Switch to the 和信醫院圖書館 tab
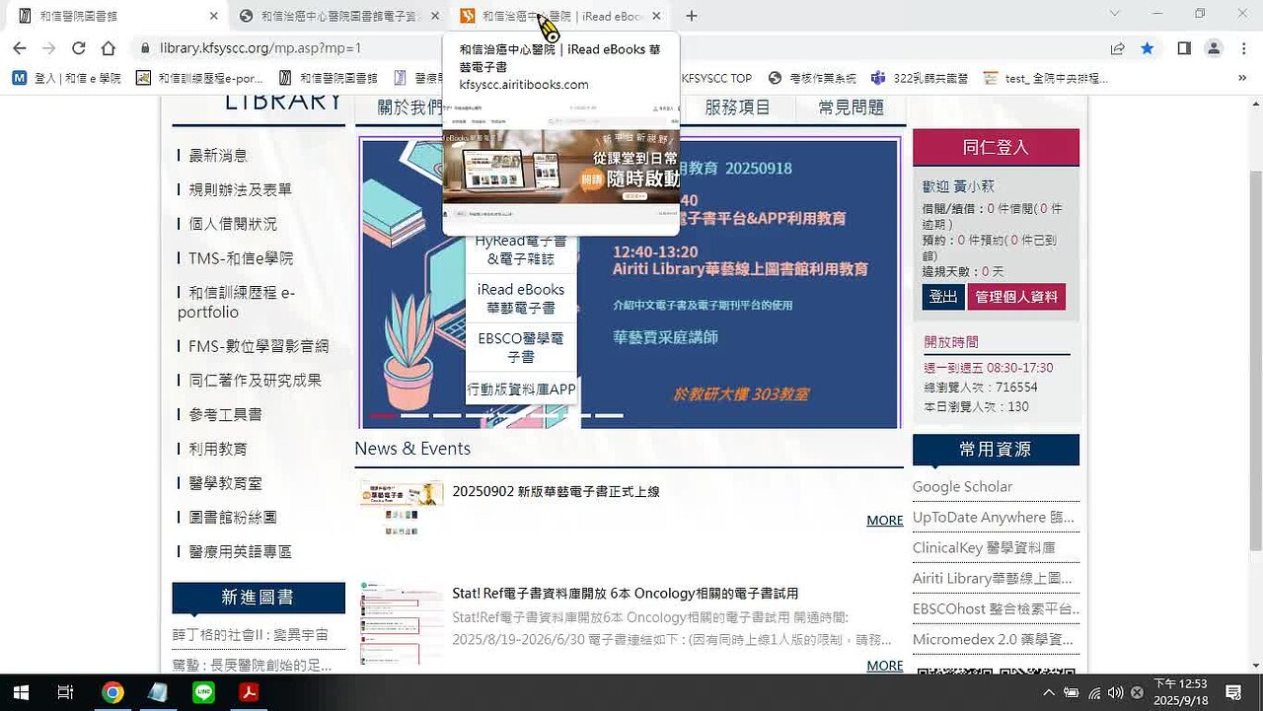The width and height of the screenshot is (1263, 711). pyautogui.click(x=111, y=16)
